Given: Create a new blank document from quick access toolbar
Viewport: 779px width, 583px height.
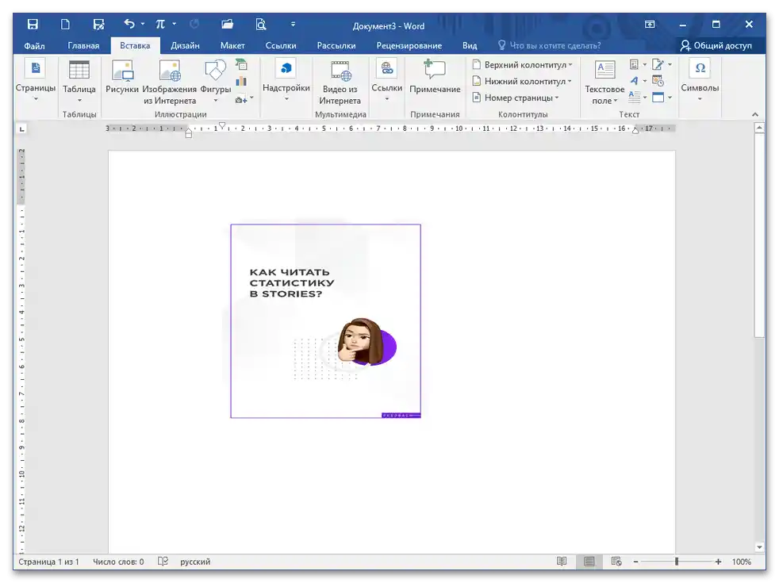Looking at the screenshot, I should coord(65,25).
